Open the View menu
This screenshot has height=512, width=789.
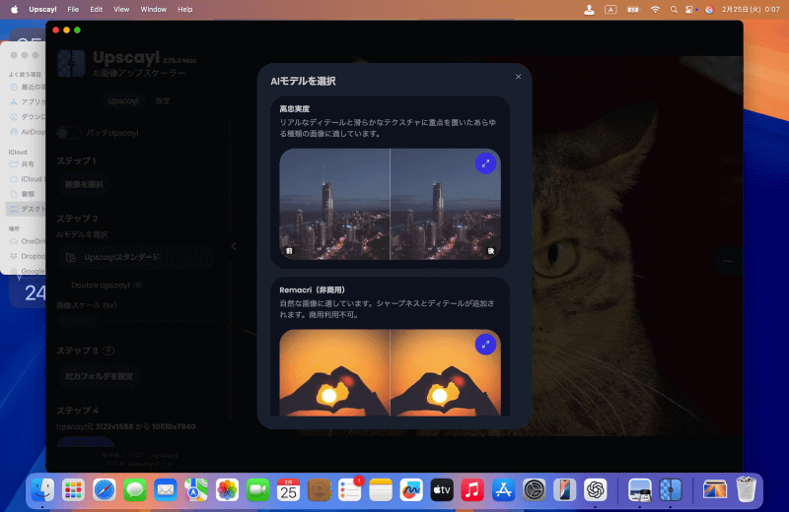coord(121,9)
